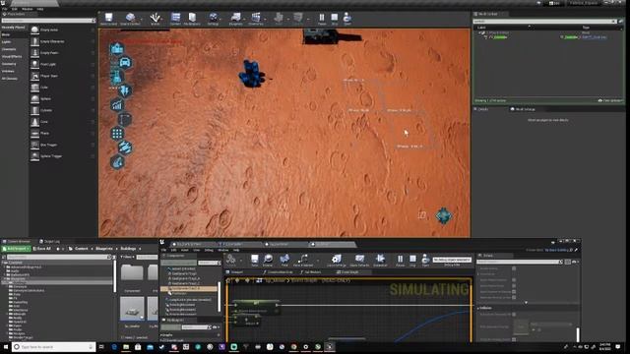The image size is (630, 354).
Task: Open All Classes category
Action: 10,79
